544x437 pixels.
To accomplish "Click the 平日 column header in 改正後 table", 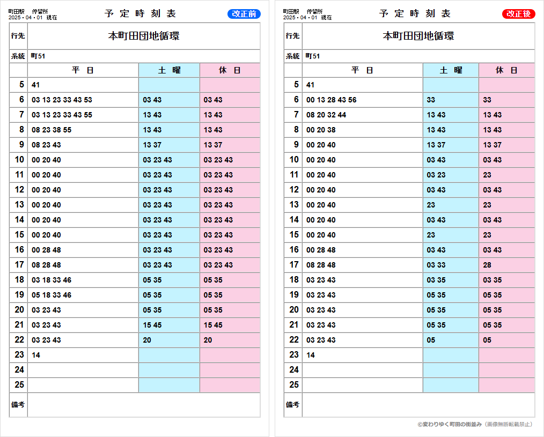I will click(362, 70).
